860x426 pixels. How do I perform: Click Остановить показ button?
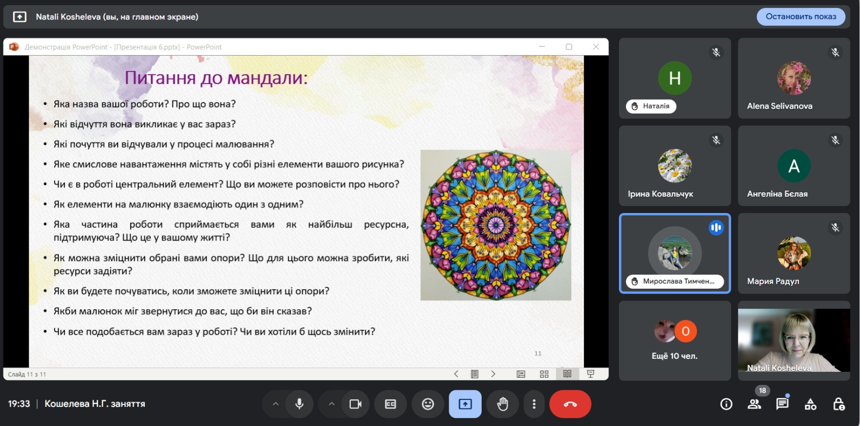coord(800,17)
